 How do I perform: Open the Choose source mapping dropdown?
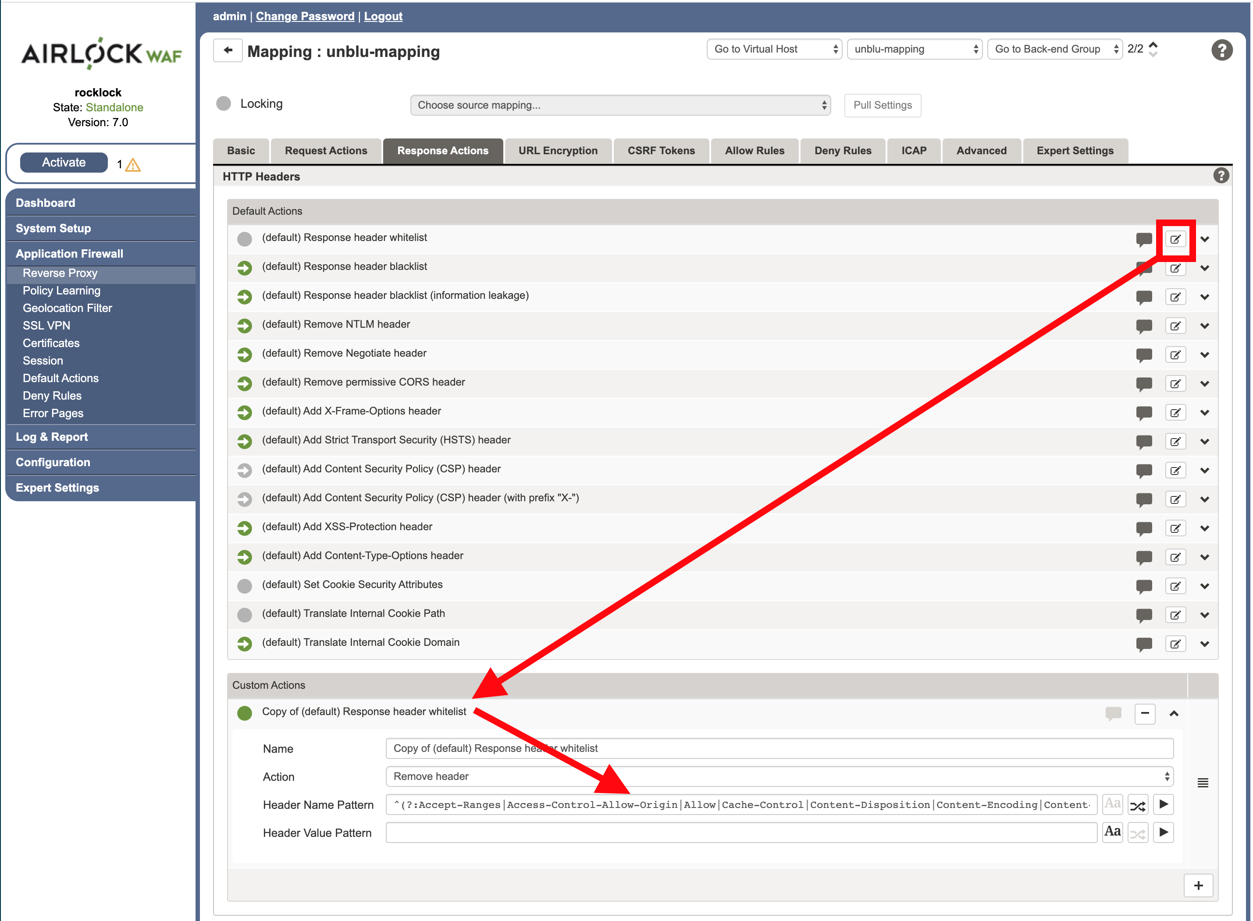(x=620, y=105)
